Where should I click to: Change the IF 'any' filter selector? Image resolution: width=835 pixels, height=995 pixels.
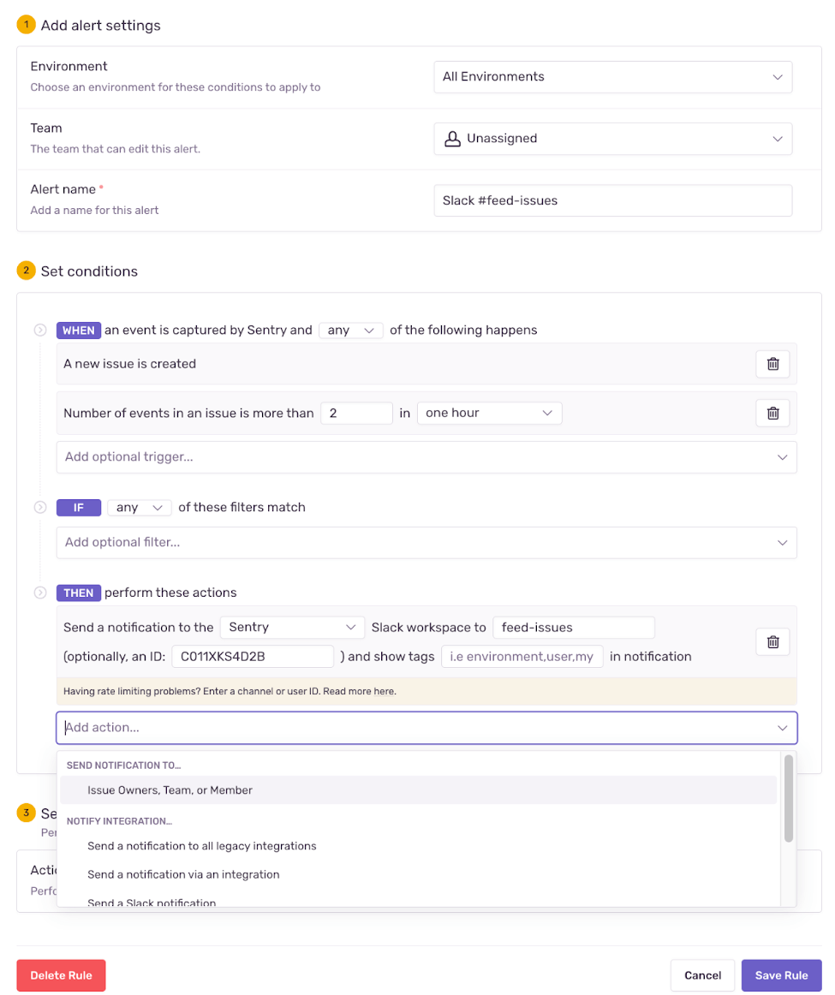[x=139, y=508]
